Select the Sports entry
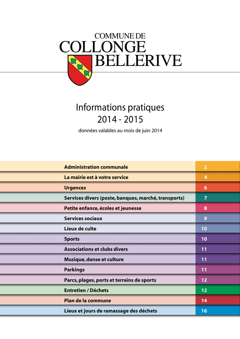 [72, 239]
